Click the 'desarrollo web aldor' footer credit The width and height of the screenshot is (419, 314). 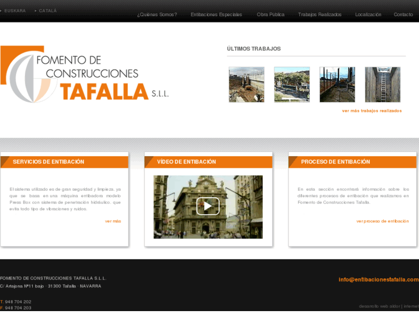pyautogui.click(x=379, y=306)
